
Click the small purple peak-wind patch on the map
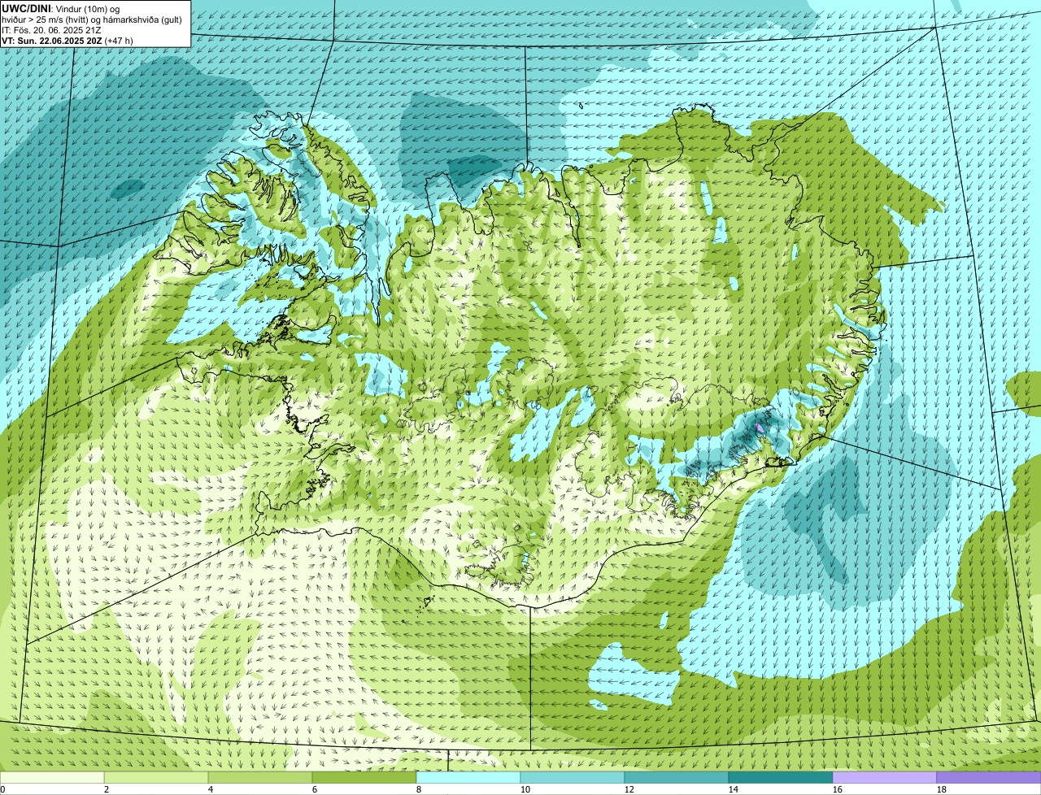point(760,428)
